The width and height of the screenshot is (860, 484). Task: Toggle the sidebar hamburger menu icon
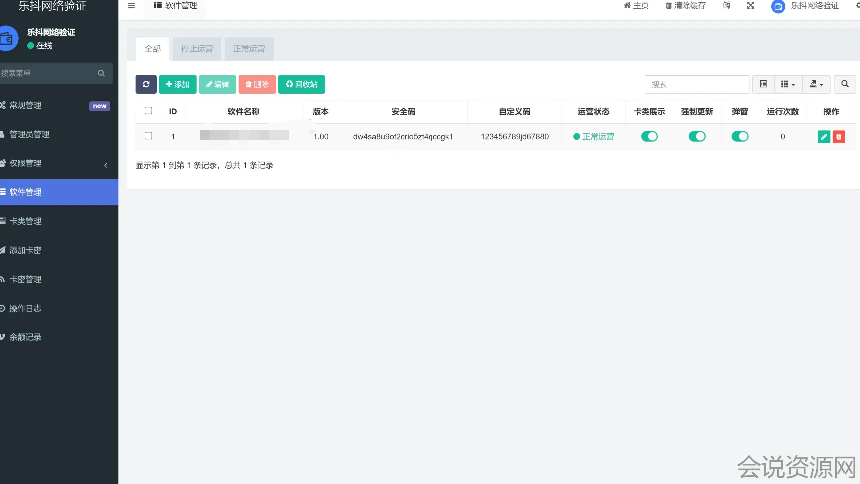click(x=131, y=6)
